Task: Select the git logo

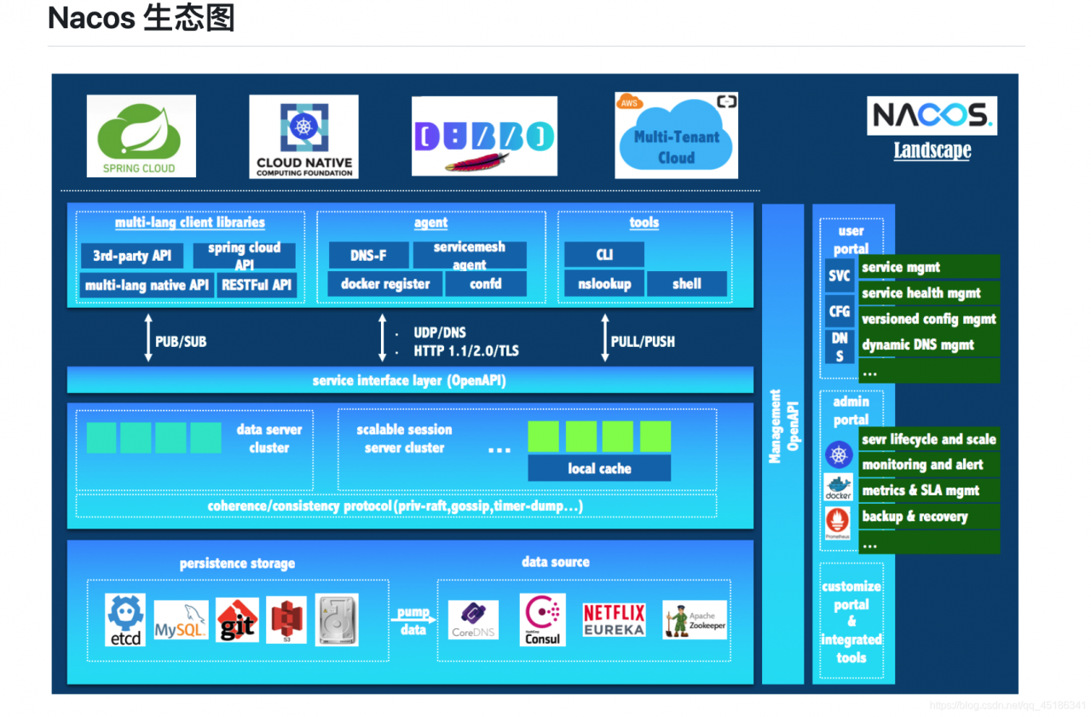Action: (237, 620)
